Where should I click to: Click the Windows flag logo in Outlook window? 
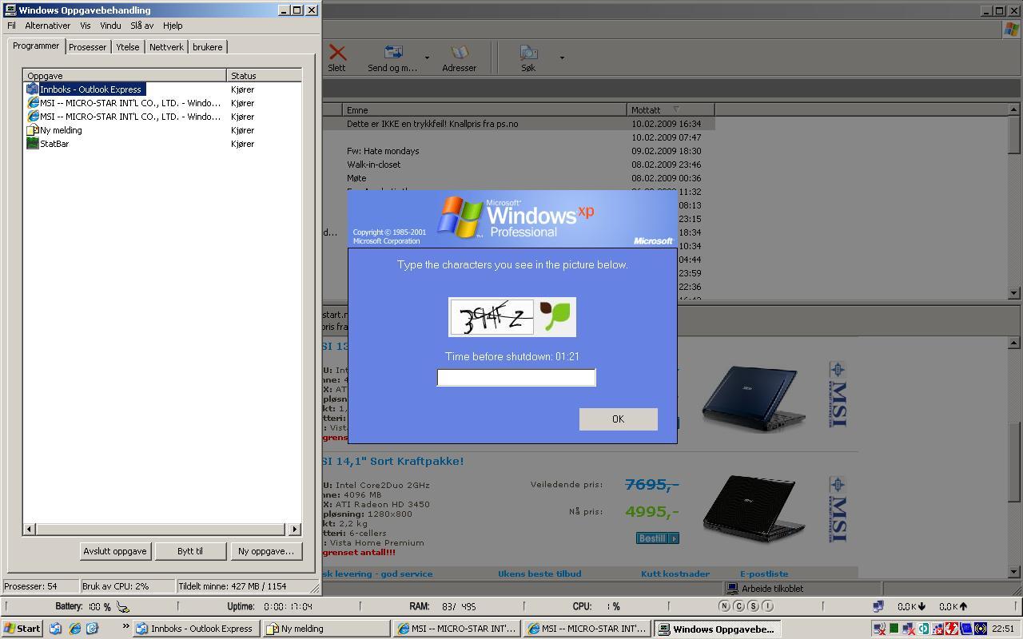(x=1011, y=29)
